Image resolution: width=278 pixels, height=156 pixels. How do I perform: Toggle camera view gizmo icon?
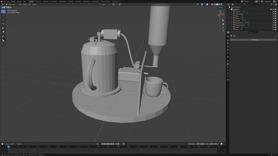[x=223, y=27]
